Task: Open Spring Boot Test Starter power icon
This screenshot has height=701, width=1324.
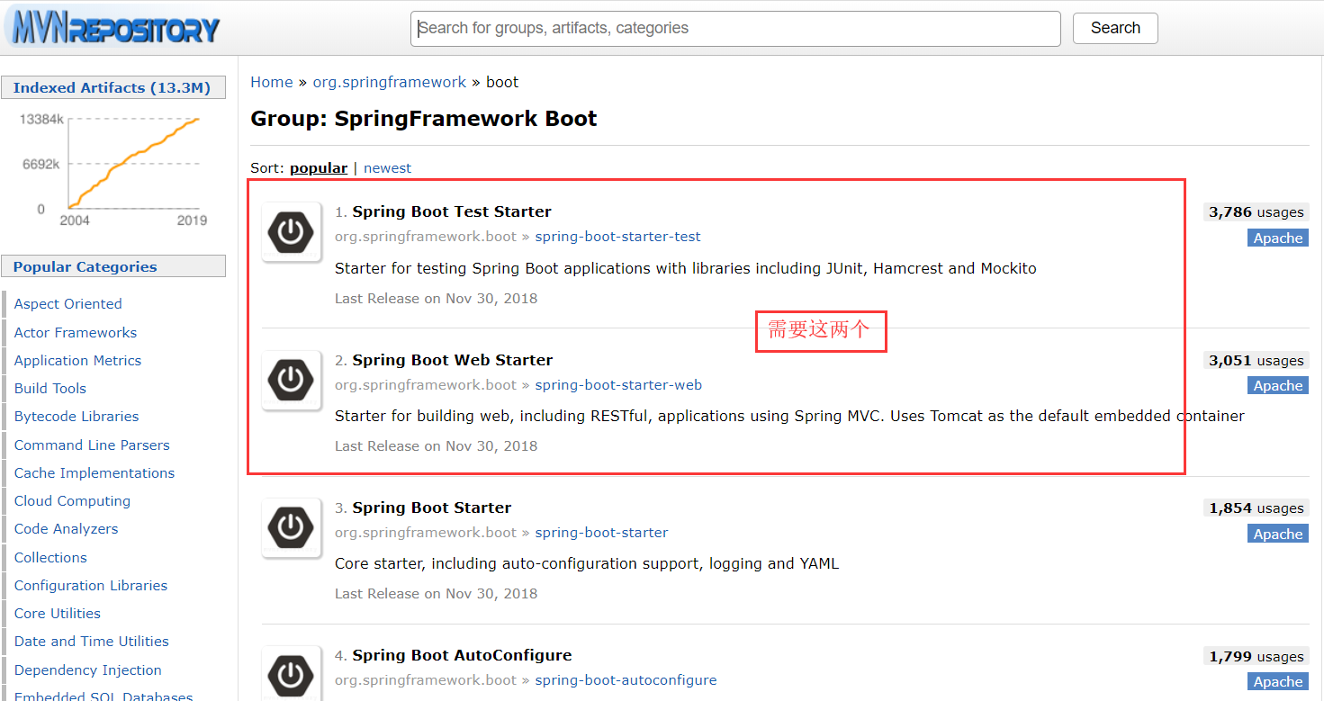Action: pyautogui.click(x=292, y=232)
